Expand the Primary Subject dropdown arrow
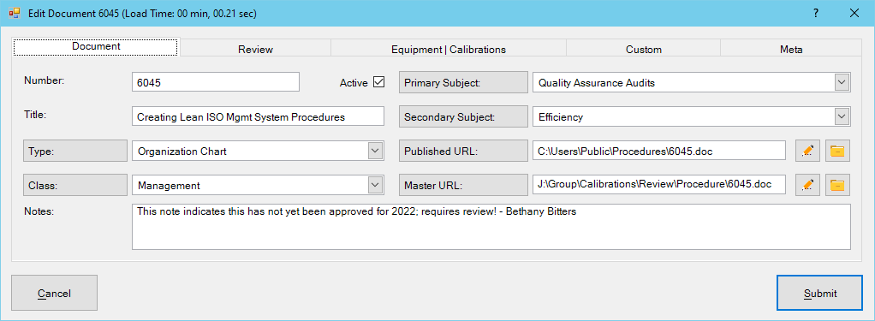 (842, 83)
